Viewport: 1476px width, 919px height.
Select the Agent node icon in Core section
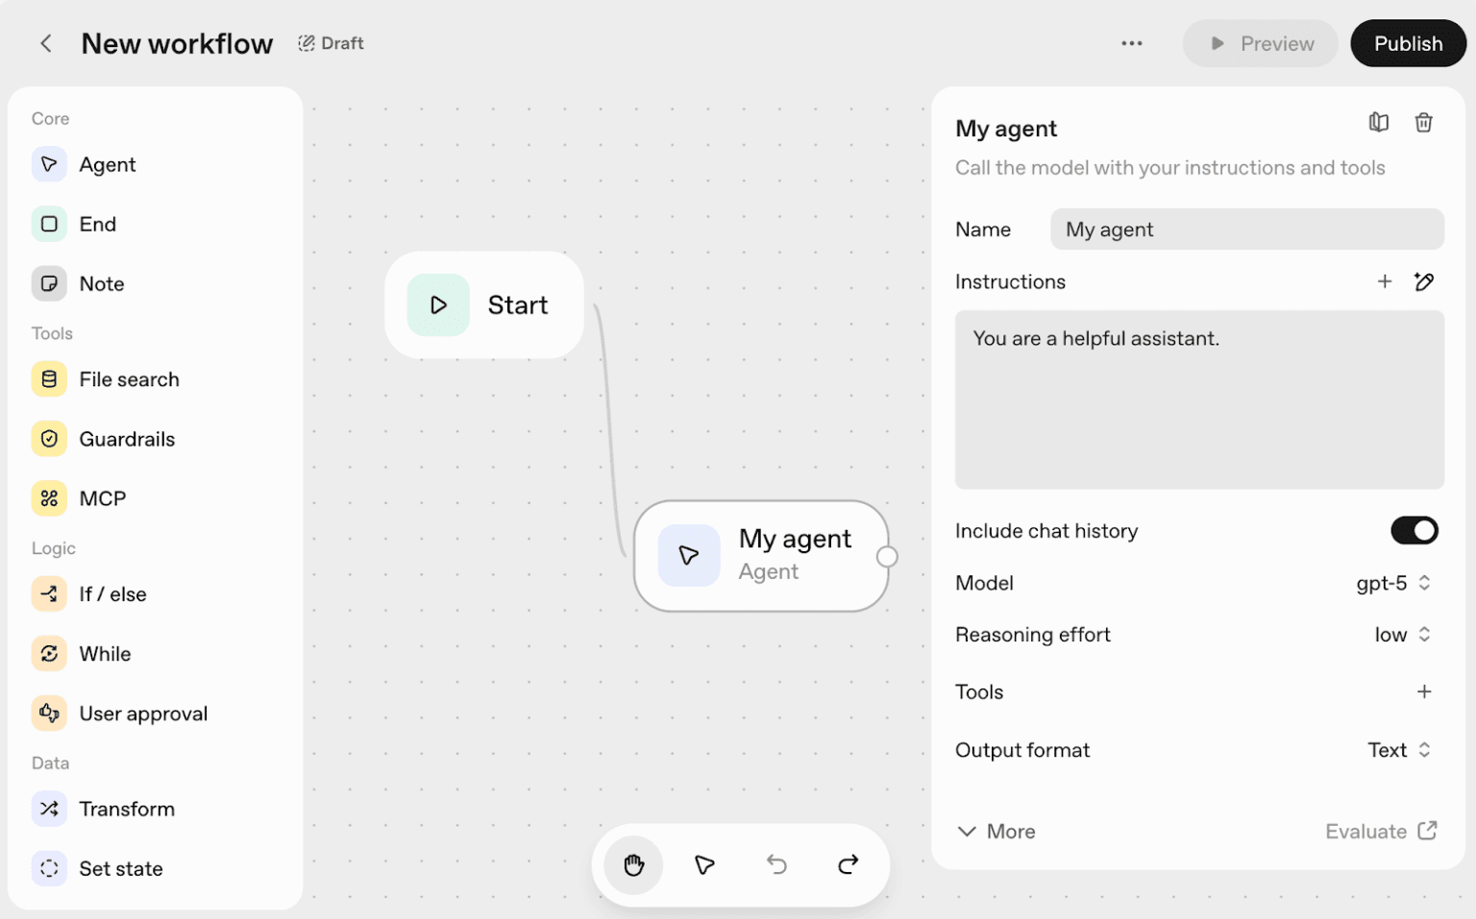tap(49, 164)
